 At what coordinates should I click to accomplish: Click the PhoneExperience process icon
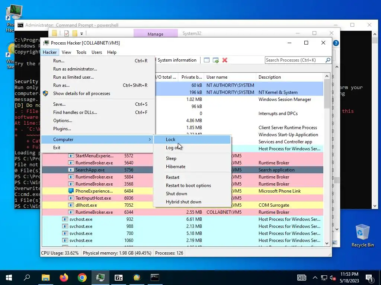pyautogui.click(x=71, y=191)
